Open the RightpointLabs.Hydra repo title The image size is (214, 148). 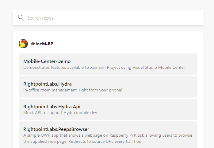[48, 84]
